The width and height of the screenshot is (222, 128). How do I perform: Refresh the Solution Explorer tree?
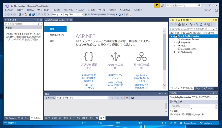point(201,24)
